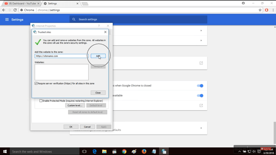Viewport: 276px width, 155px height.
Task: Open the volume control in system tray
Action: (x=254, y=151)
